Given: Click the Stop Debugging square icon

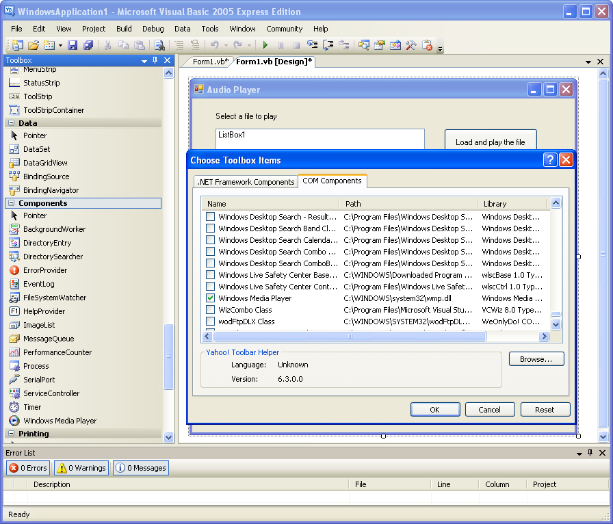Looking at the screenshot, I should tap(296, 45).
